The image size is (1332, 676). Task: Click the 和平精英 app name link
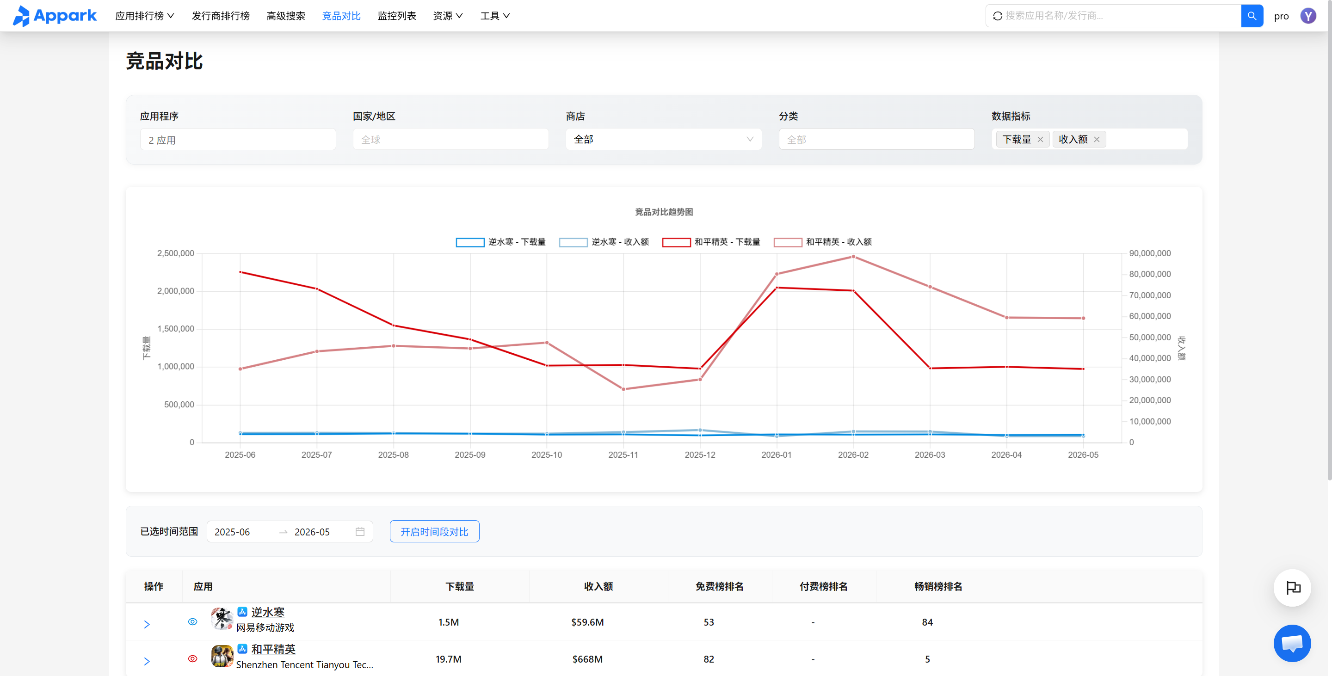[273, 649]
